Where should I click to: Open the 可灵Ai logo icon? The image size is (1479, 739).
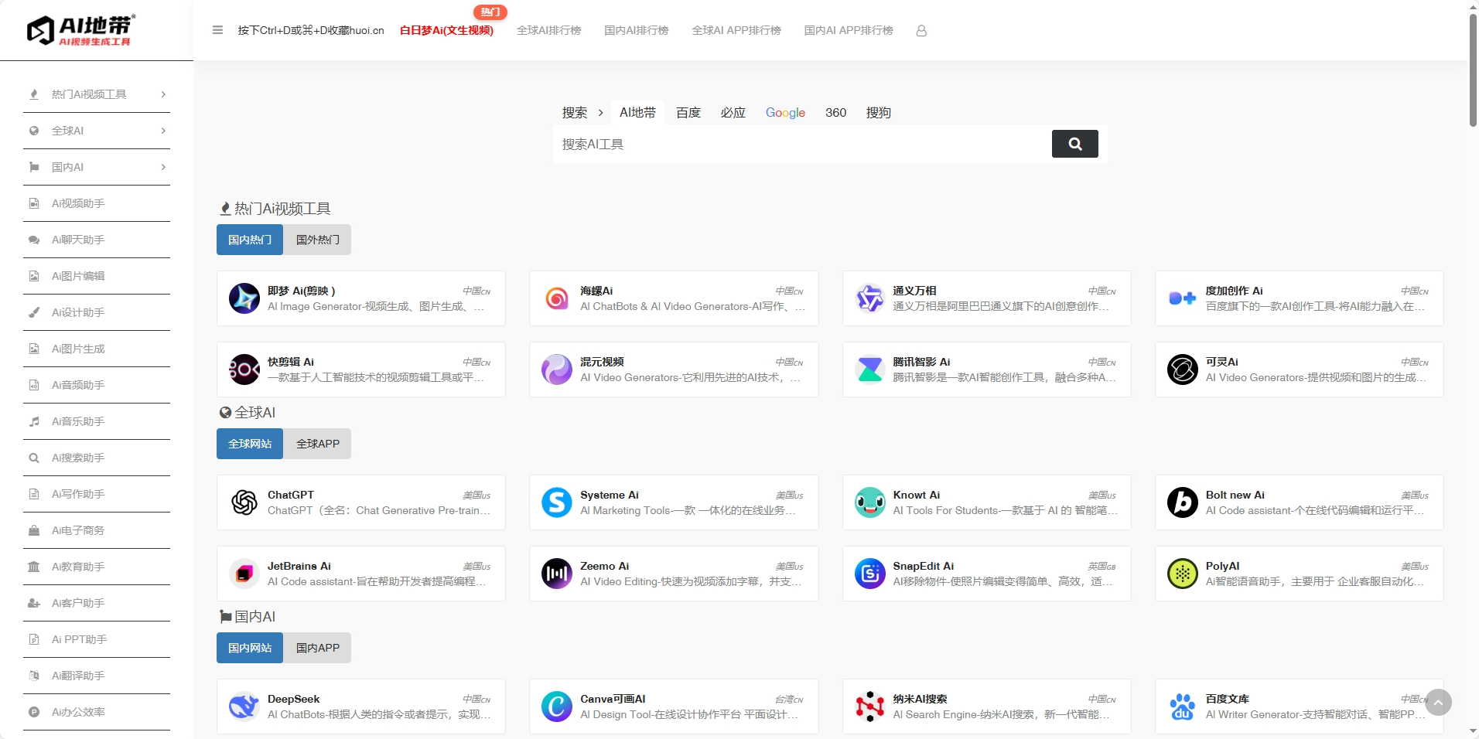tap(1182, 369)
